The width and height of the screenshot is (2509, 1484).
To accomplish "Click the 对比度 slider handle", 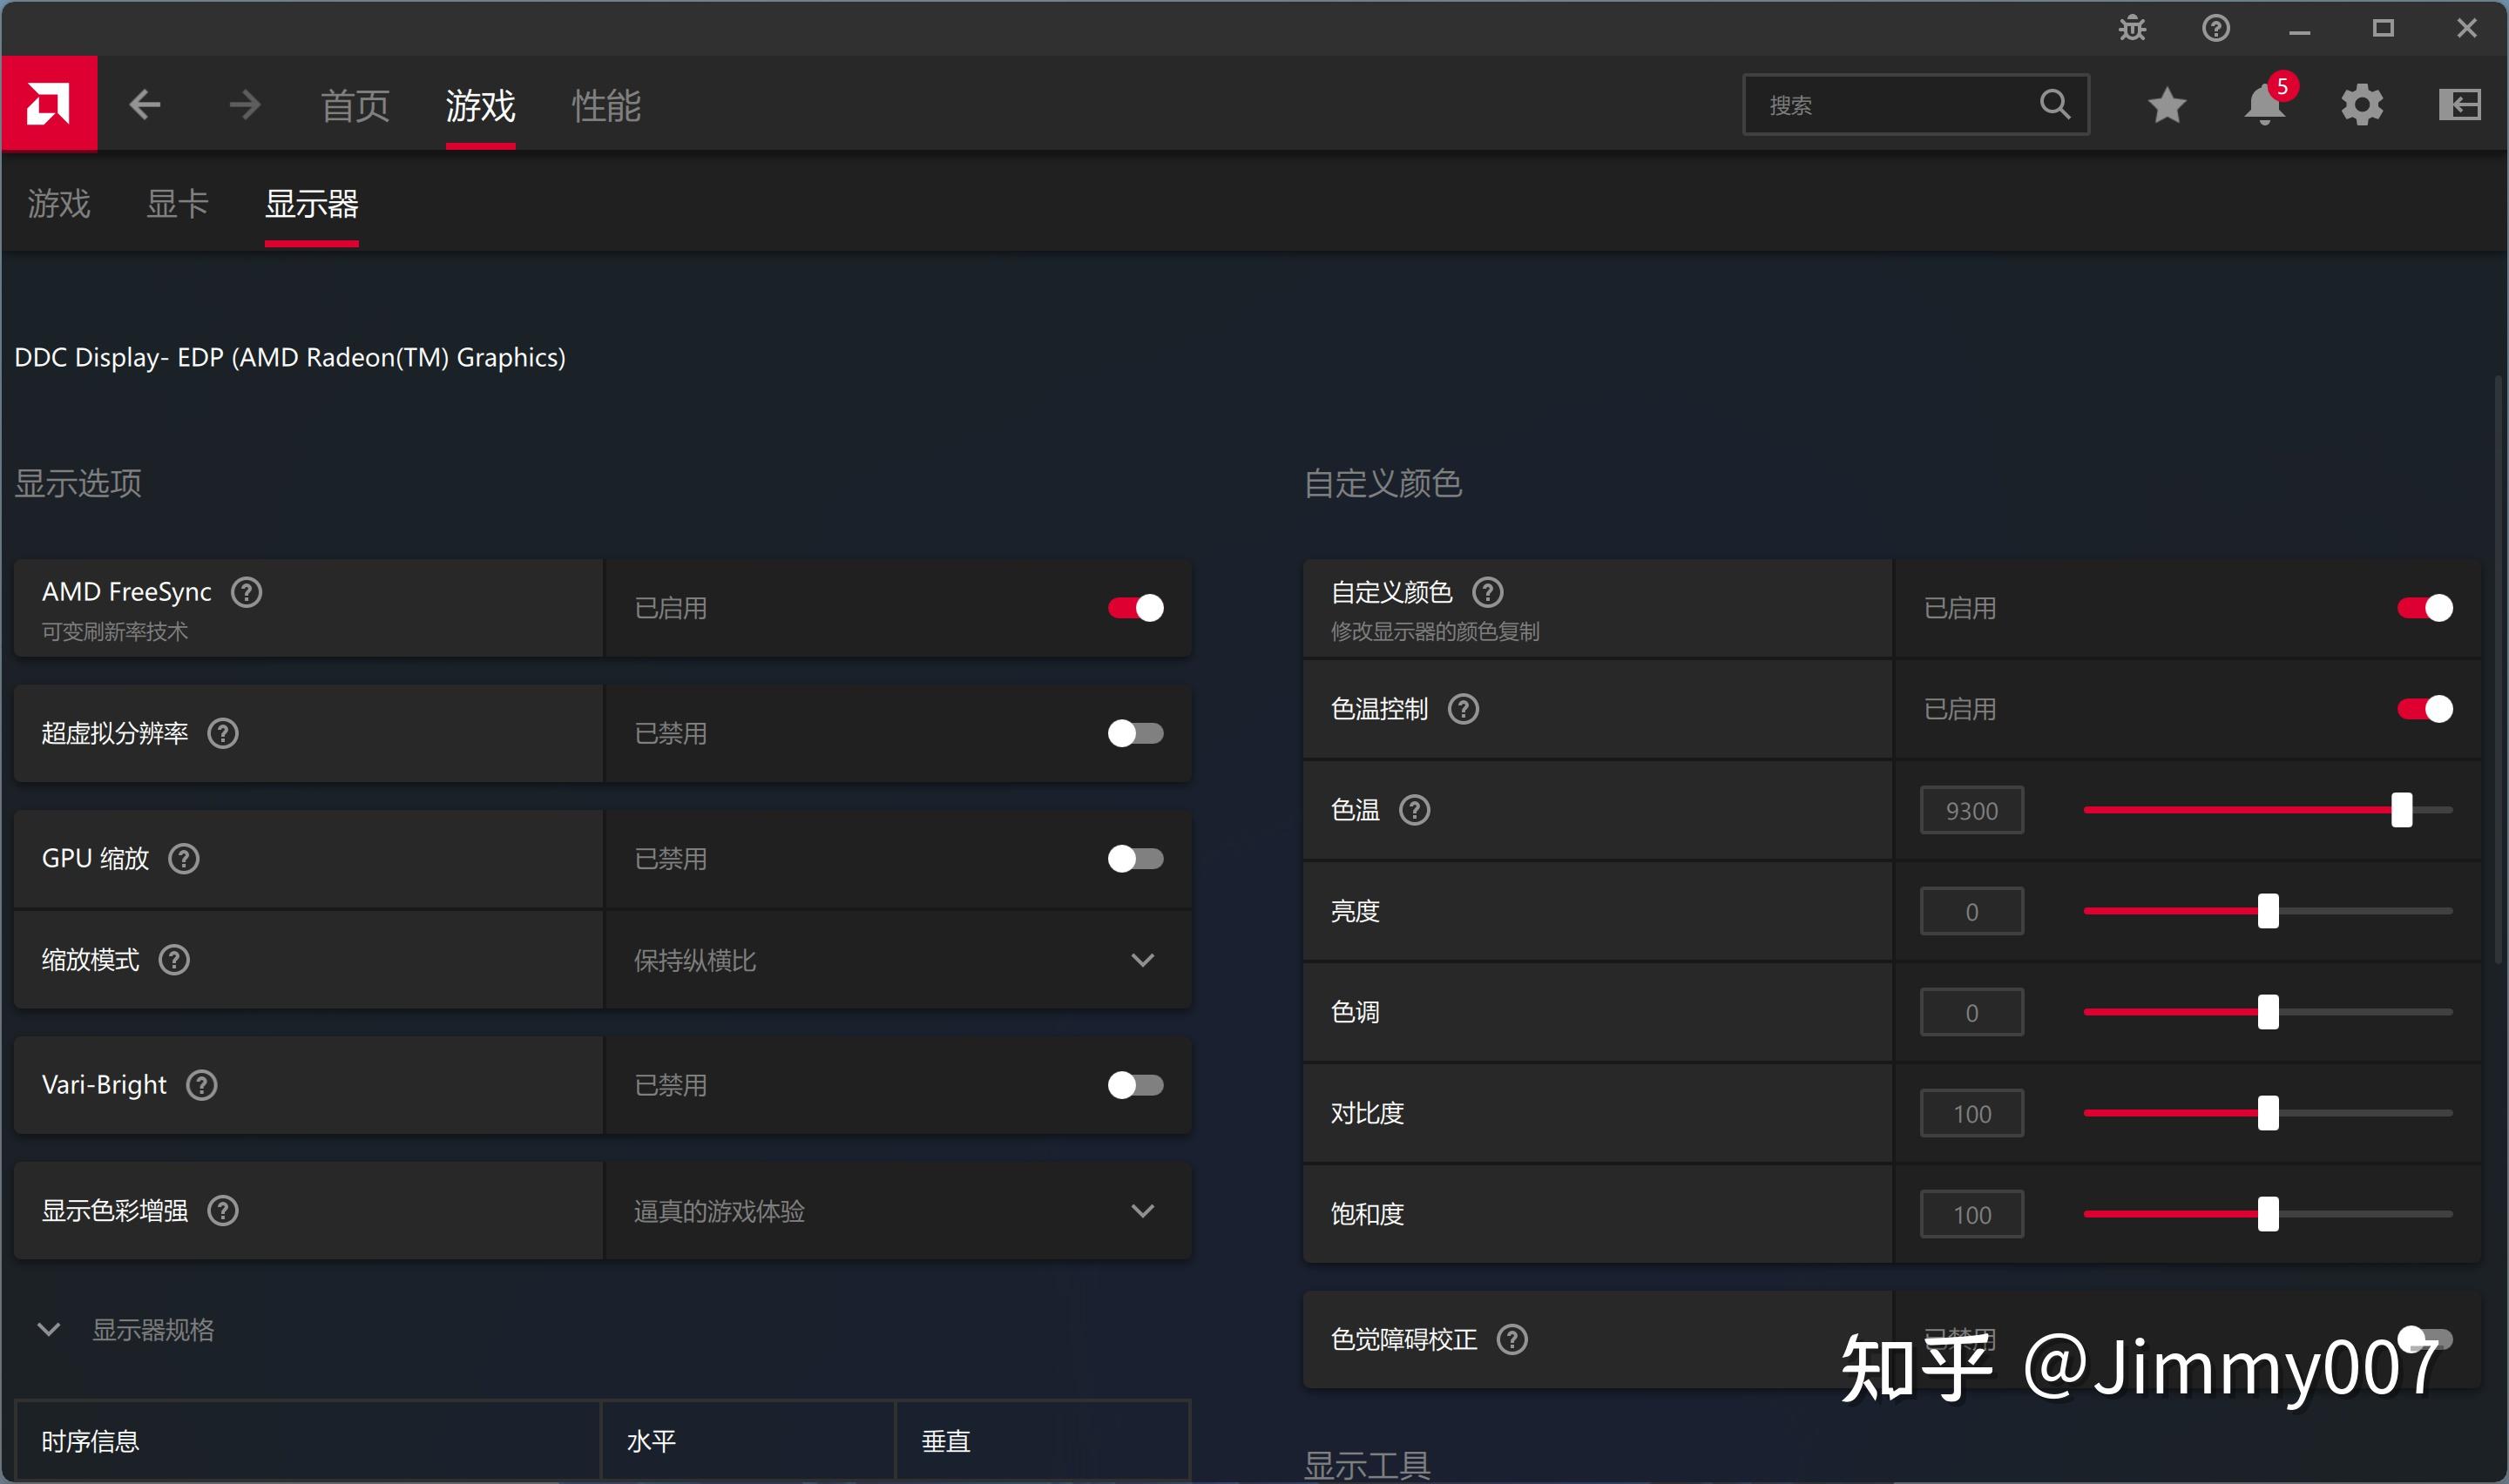I will pos(2268,1113).
